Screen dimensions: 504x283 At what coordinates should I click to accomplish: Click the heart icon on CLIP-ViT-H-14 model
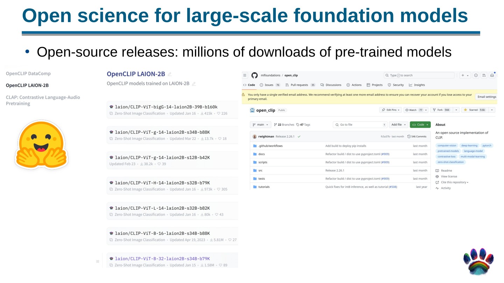[219, 189]
